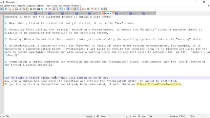210x118 pixels.
Task: Click the Save file toolbar icon
Action: point(3,9)
